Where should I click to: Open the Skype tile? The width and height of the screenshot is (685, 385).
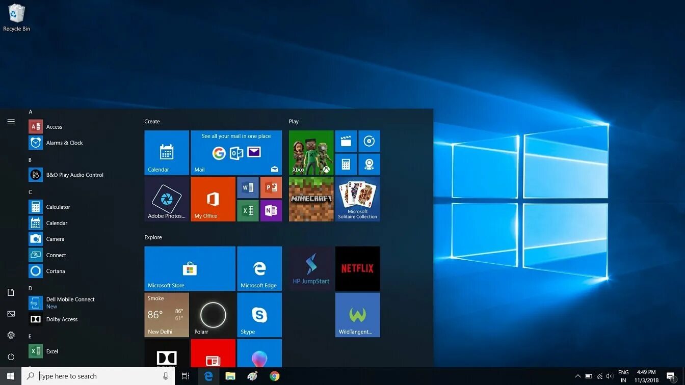click(x=259, y=315)
